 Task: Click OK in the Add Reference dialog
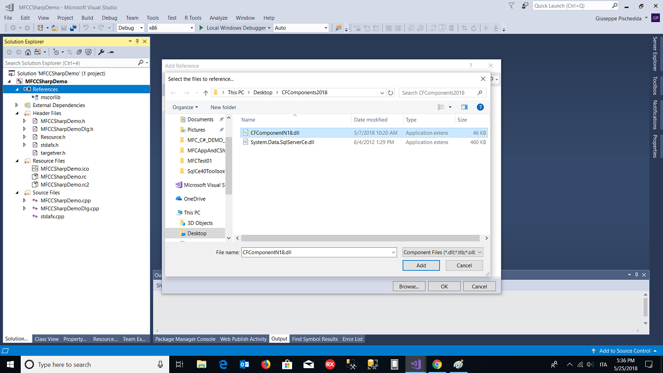[x=444, y=286]
